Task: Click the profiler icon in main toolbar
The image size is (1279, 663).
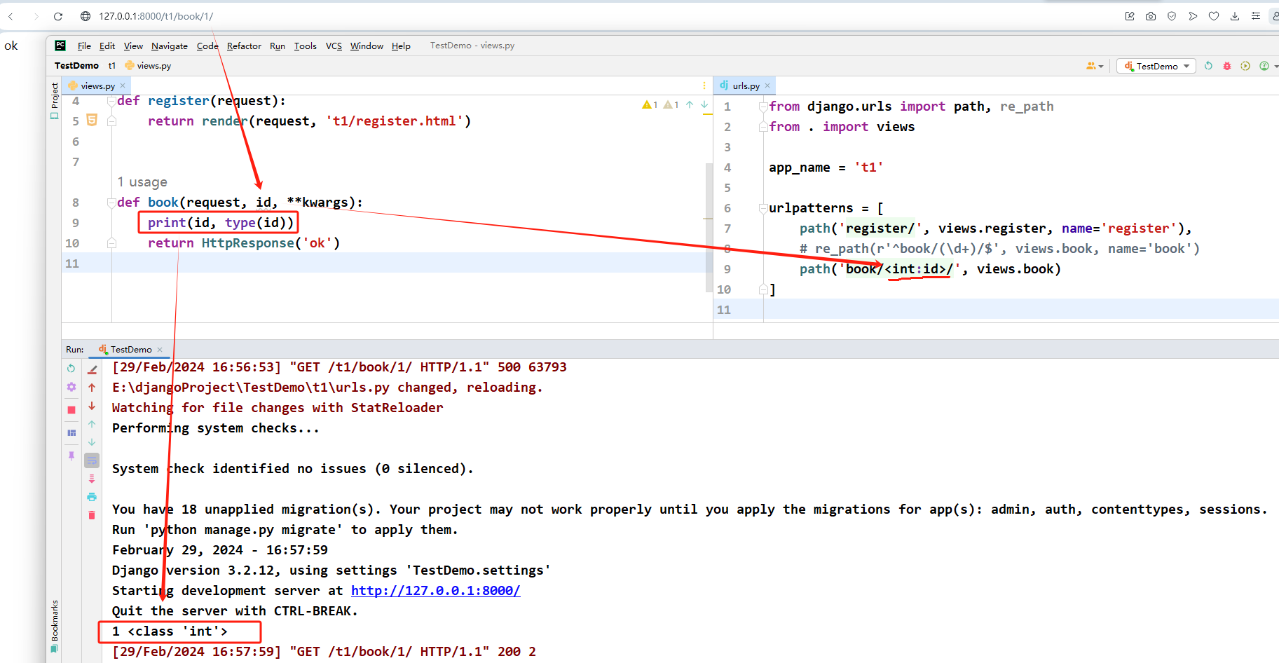Action: 1264,66
